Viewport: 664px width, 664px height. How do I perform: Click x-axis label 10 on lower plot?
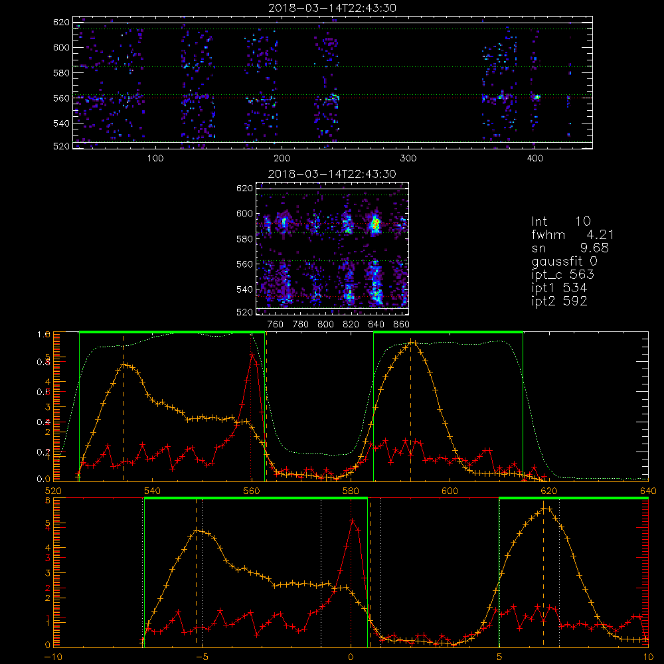pyautogui.click(x=648, y=657)
